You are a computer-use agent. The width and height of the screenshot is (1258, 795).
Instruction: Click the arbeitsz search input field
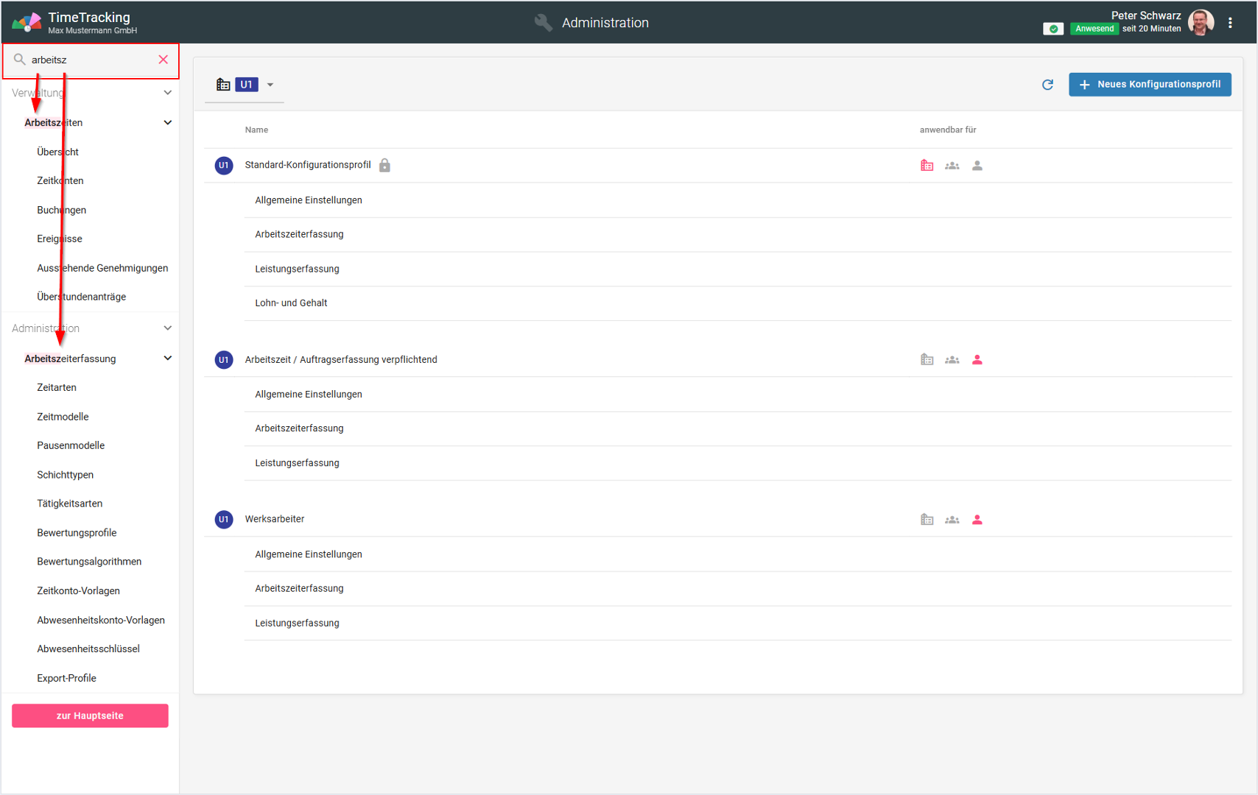tap(88, 60)
